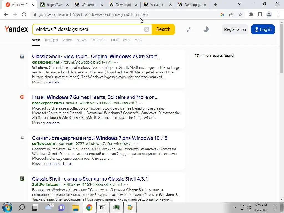Go back using the browser back arrow

(6, 14)
